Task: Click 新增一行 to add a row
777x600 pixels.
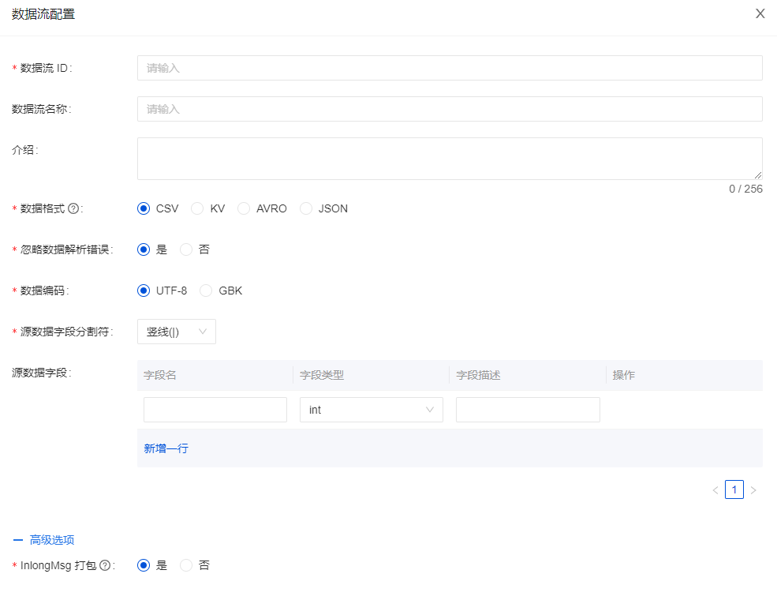Action: [x=166, y=448]
